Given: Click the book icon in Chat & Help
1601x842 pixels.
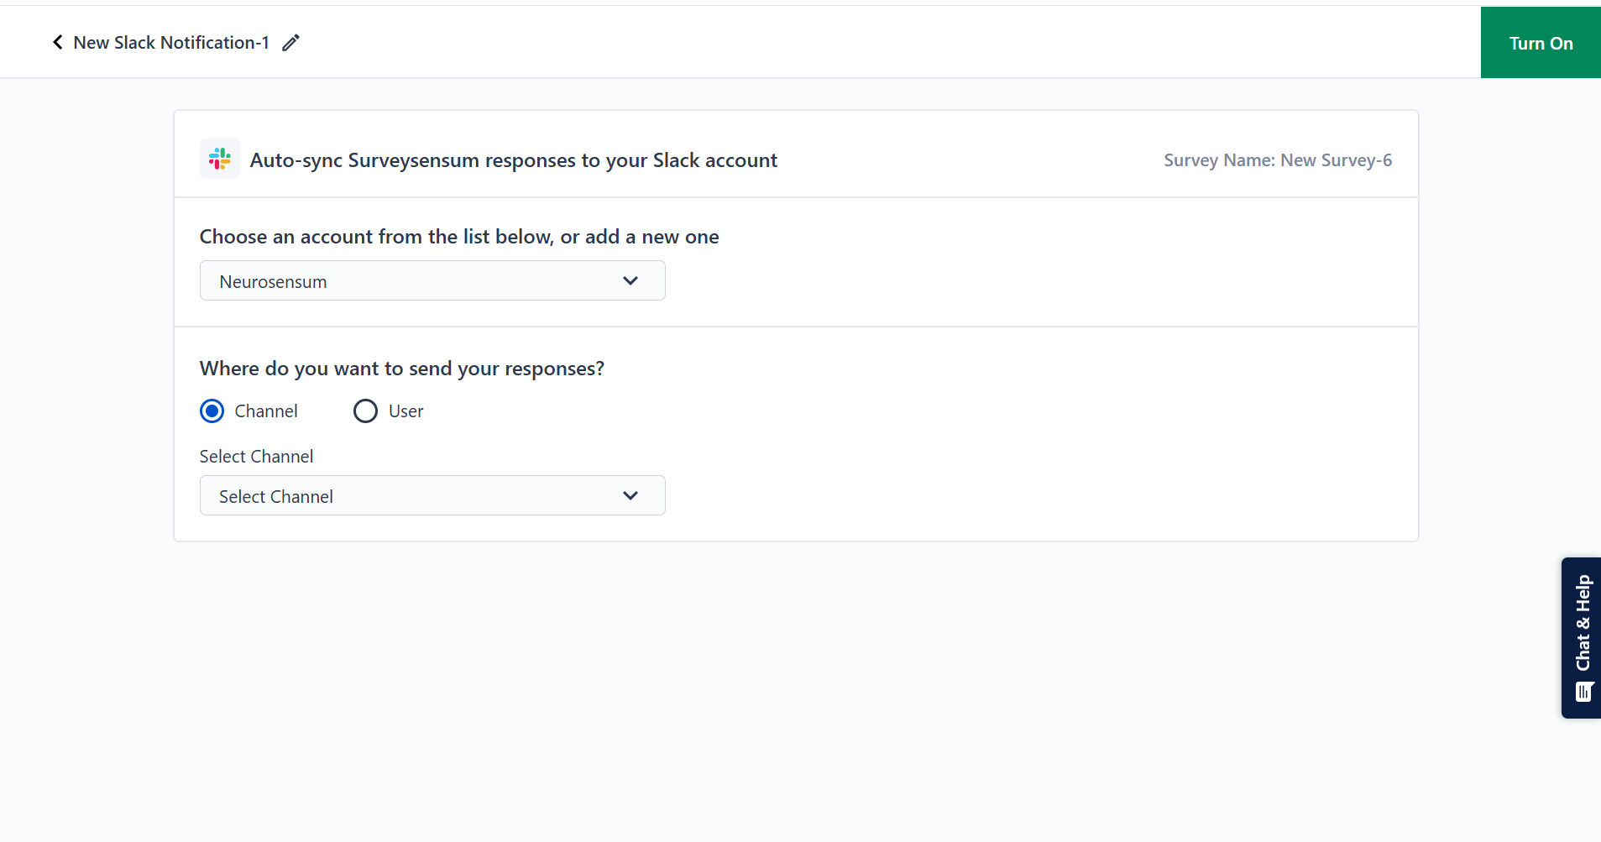Looking at the screenshot, I should click(1583, 692).
